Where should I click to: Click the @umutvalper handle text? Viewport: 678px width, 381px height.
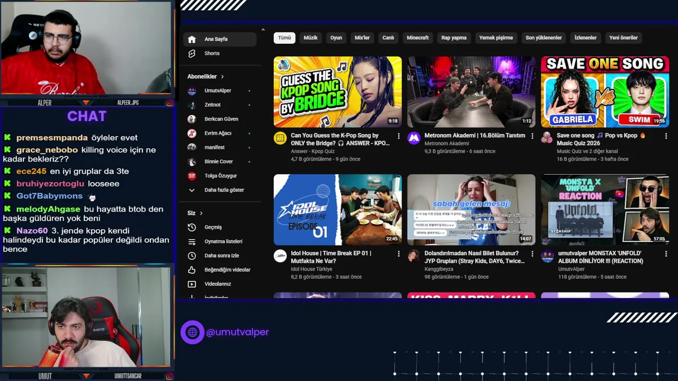click(237, 332)
